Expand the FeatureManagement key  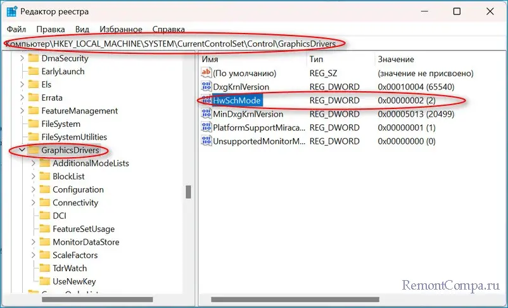21,111
